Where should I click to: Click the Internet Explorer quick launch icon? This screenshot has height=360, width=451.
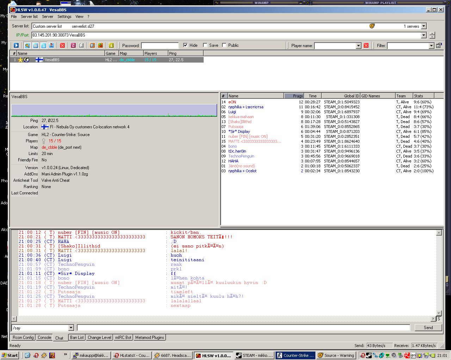[x=27, y=355]
